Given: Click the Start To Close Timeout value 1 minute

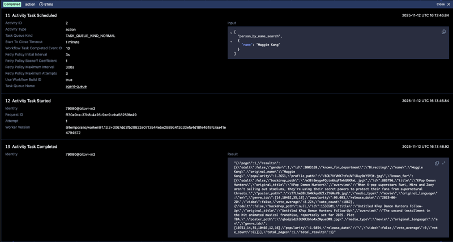Looking at the screenshot, I should click(72, 42).
